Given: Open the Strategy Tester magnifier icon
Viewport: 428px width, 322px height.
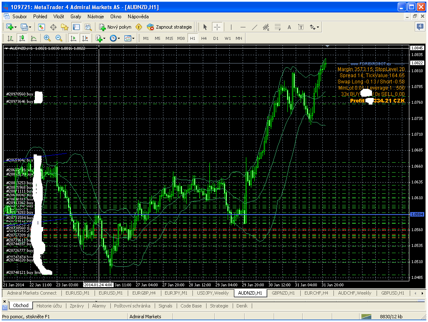Looking at the screenshot, I should click(88, 27).
